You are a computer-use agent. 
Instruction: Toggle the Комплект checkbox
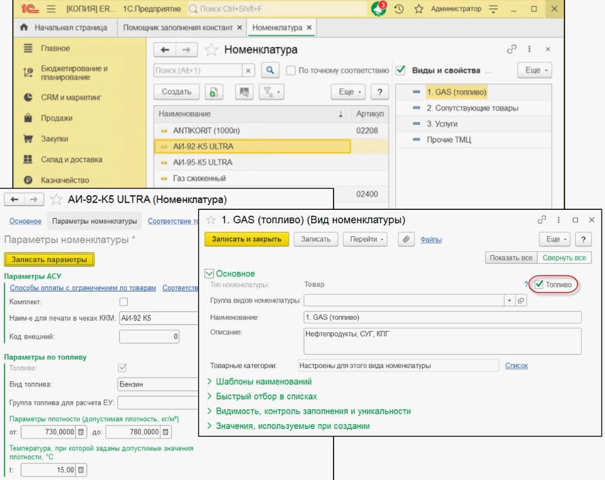(124, 302)
